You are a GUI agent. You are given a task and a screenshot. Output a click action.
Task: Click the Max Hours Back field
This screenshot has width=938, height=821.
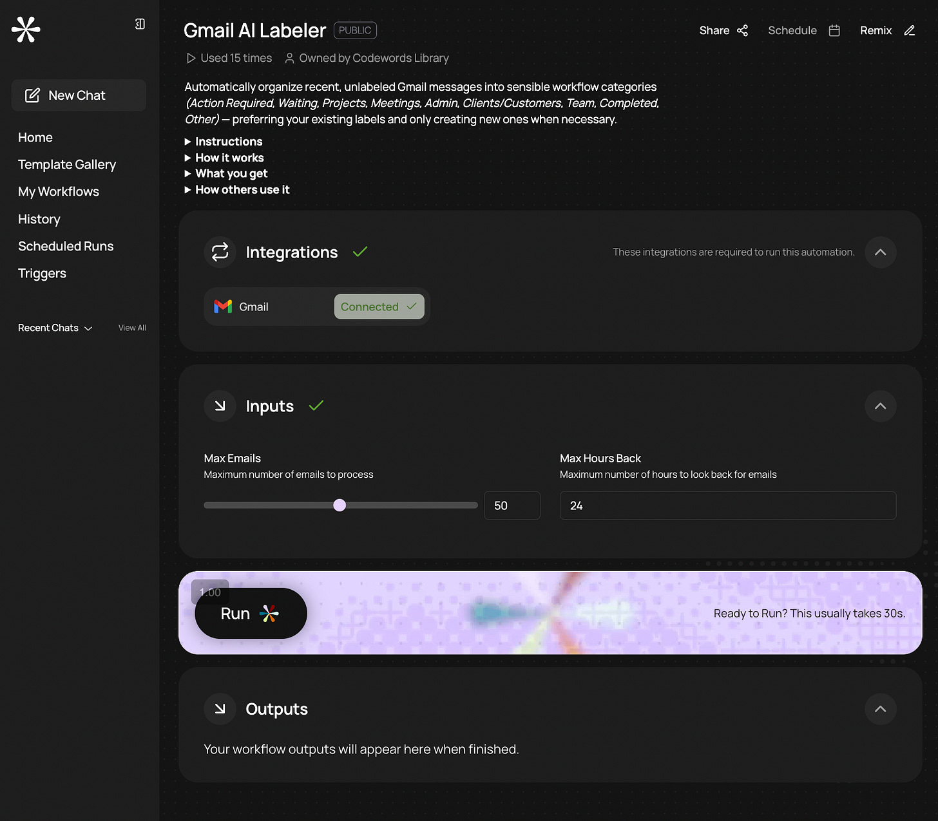(728, 505)
